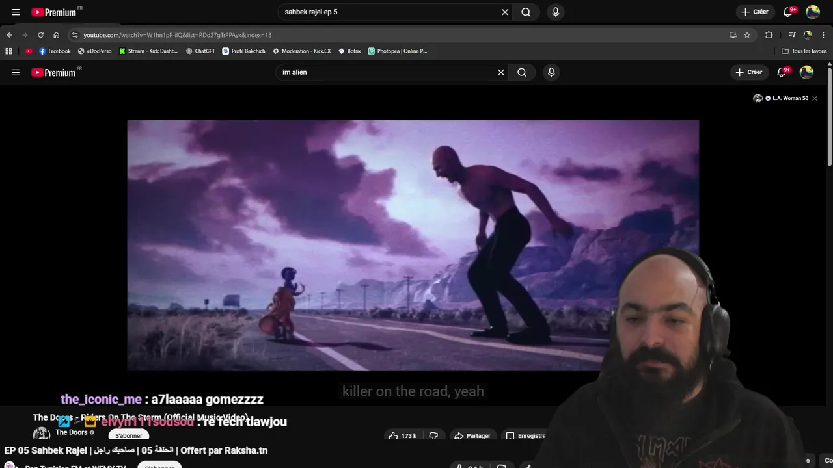The width and height of the screenshot is (833, 468).
Task: Open the browser extensions puzzle icon
Action: point(769,35)
